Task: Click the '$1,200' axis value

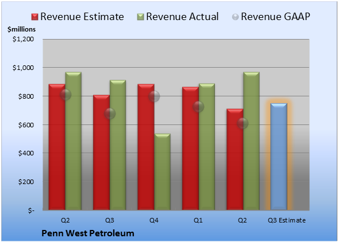Action: [23, 39]
